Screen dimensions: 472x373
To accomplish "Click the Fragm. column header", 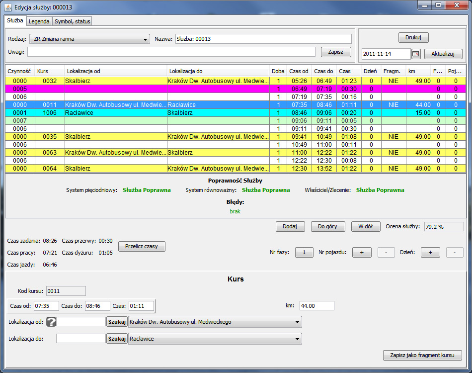I will (x=393, y=71).
